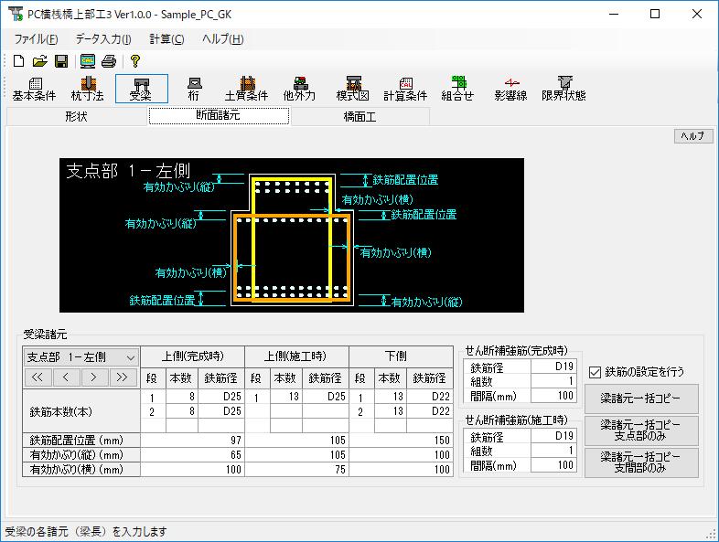This screenshot has width=719, height=542.
Task: Click the yellow question mark help icon
Action: pos(134,61)
